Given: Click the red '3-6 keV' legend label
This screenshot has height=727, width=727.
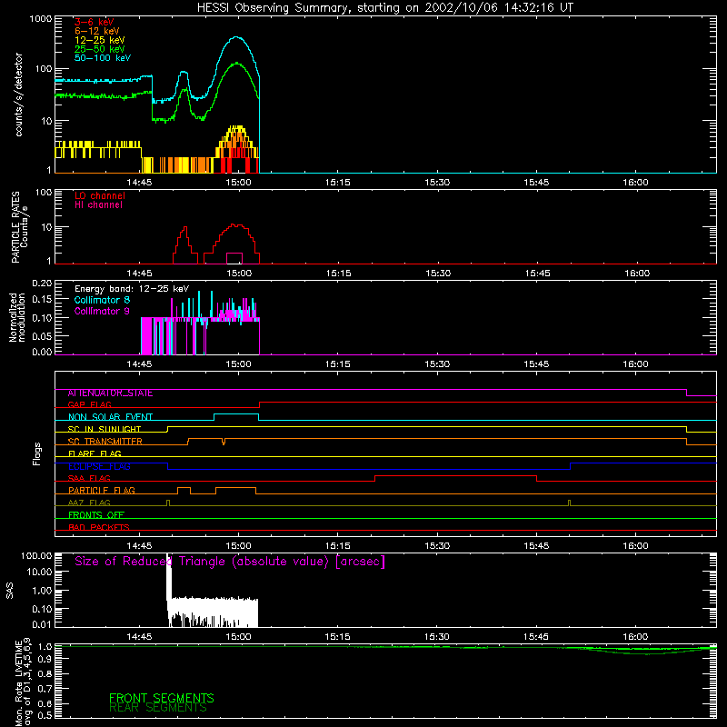Looking at the screenshot, I should click(x=95, y=22).
